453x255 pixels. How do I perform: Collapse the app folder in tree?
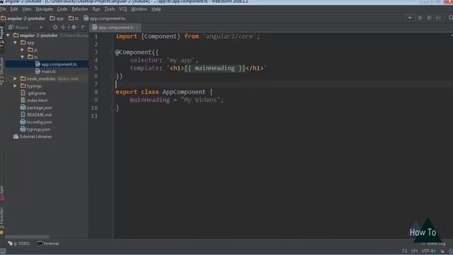coord(15,42)
